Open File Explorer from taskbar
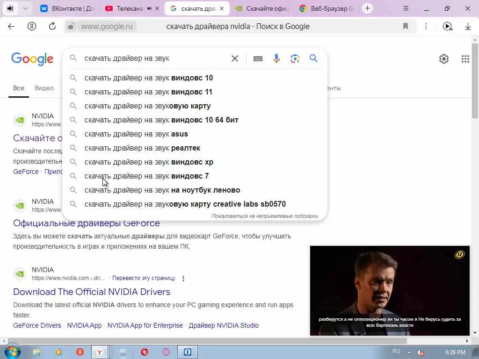 click(x=37, y=352)
